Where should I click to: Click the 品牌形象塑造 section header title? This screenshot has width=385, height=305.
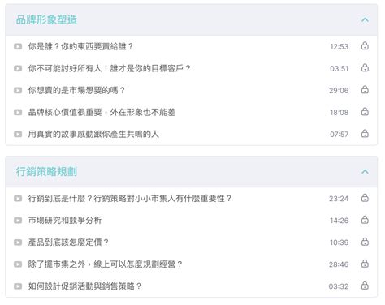46,19
